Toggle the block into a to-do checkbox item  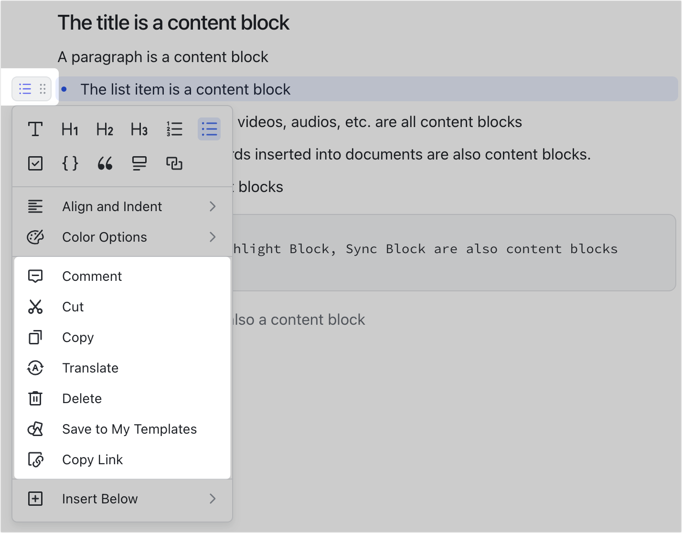(x=35, y=163)
